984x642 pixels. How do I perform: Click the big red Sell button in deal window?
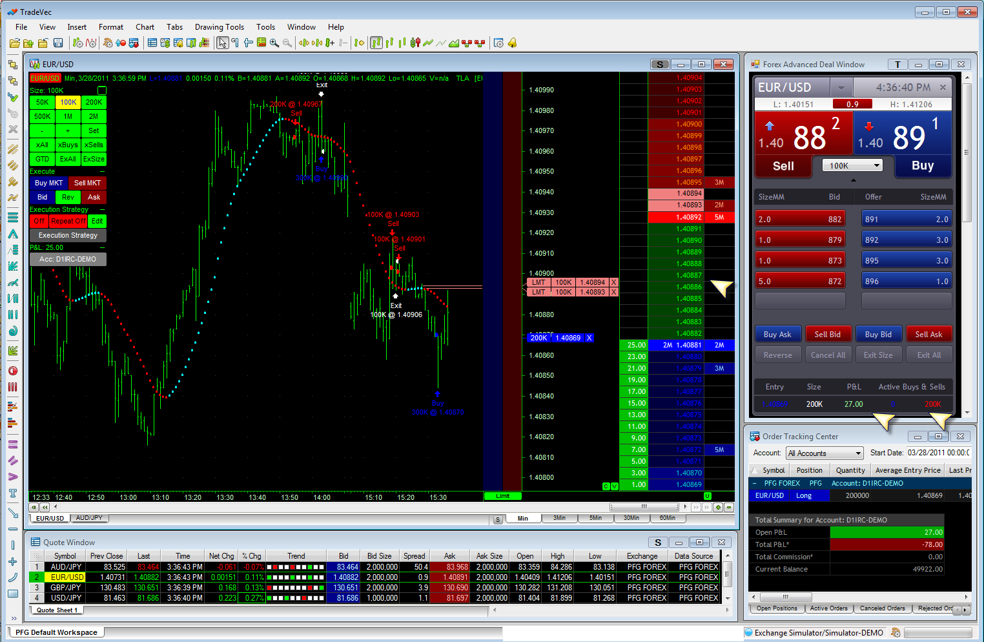(x=783, y=166)
